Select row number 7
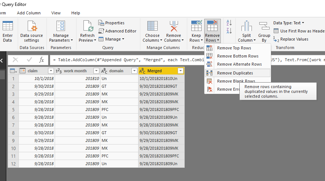 click(x=13, y=125)
